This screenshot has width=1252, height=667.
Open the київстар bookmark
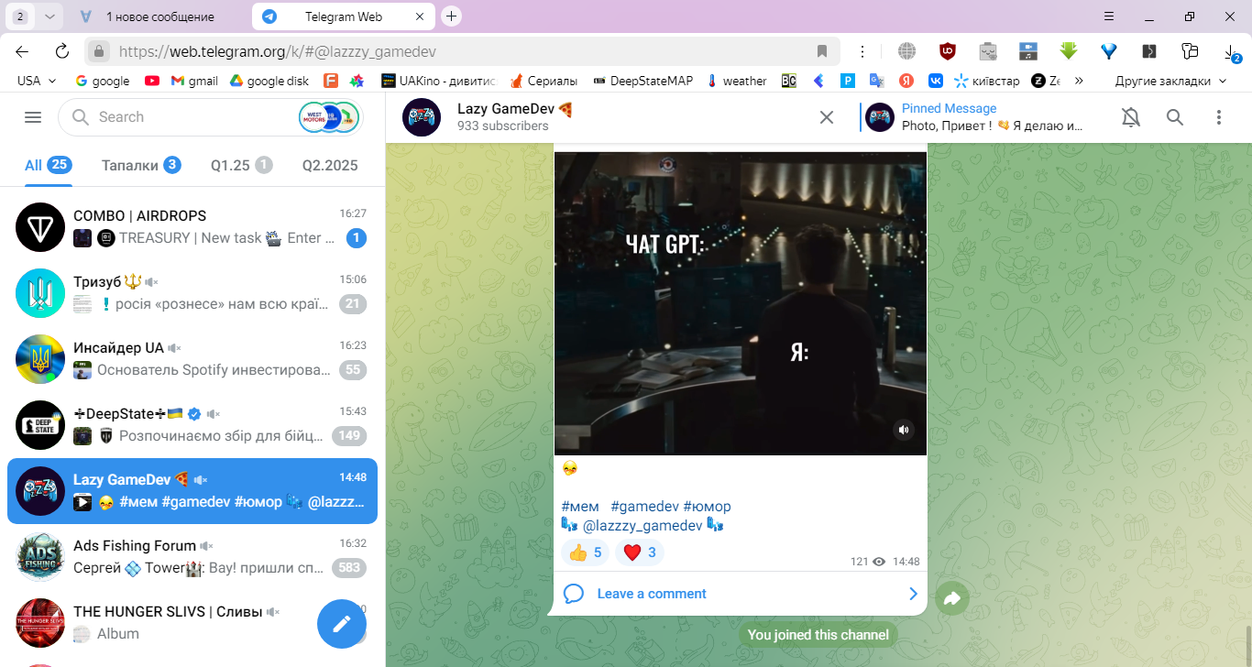tap(987, 81)
